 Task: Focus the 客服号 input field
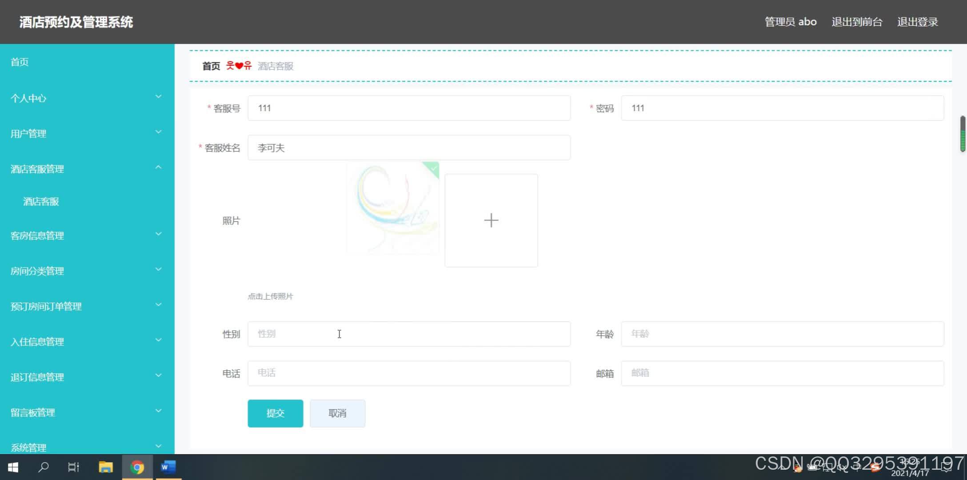click(409, 108)
